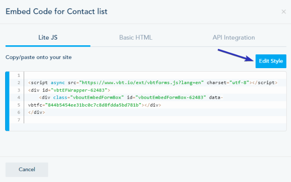The width and height of the screenshot is (291, 182).
Task: Click line number 4 in the gutter
Action: click(19, 97)
